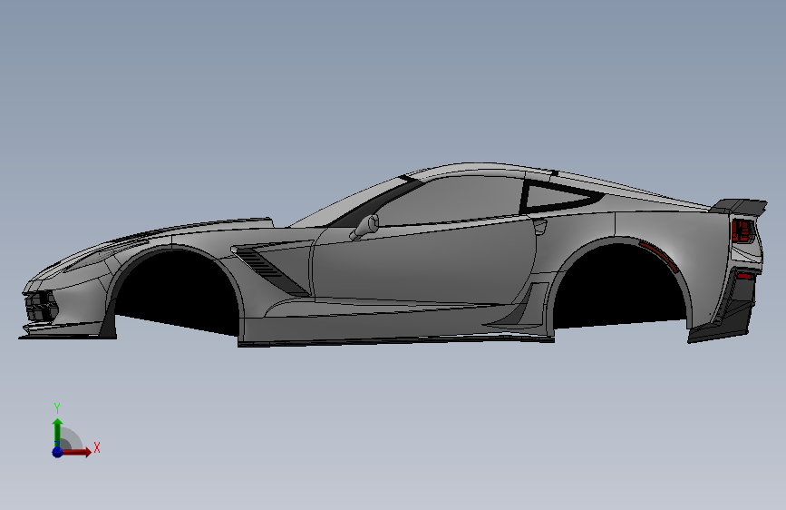
Task: Click the red X axis arrow on triad
Action: [77, 452]
